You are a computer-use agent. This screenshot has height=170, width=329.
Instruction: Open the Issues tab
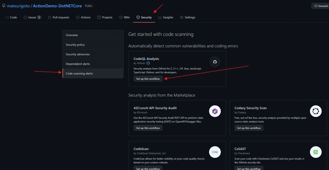(32, 17)
